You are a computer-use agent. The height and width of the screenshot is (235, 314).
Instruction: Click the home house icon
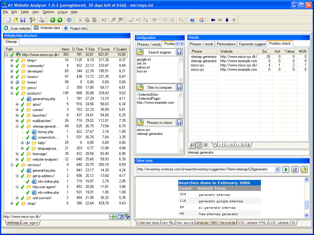[202, 20]
